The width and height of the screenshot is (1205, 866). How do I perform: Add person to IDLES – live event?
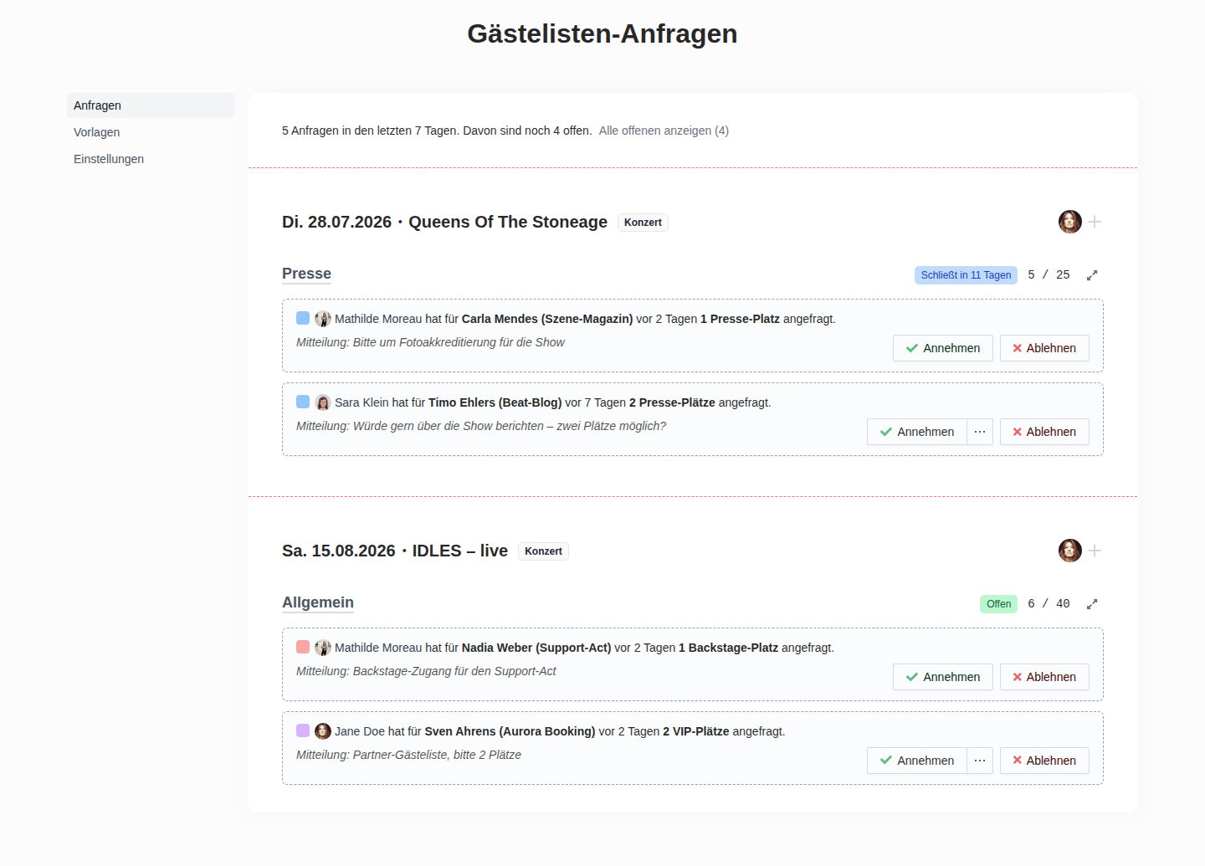pyautogui.click(x=1095, y=551)
